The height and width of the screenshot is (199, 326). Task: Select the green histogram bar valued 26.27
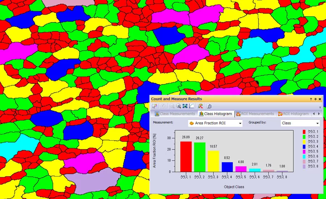(x=200, y=157)
